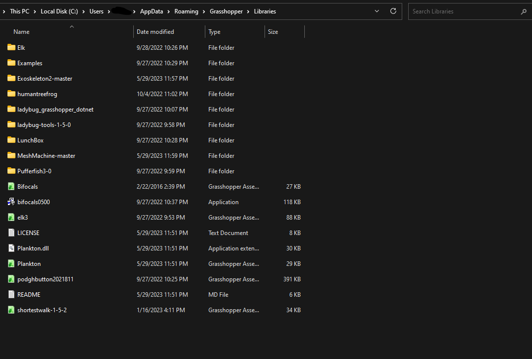
Task: Select the shortestwalk-1-5-2 assembly icon
Action: (11, 310)
